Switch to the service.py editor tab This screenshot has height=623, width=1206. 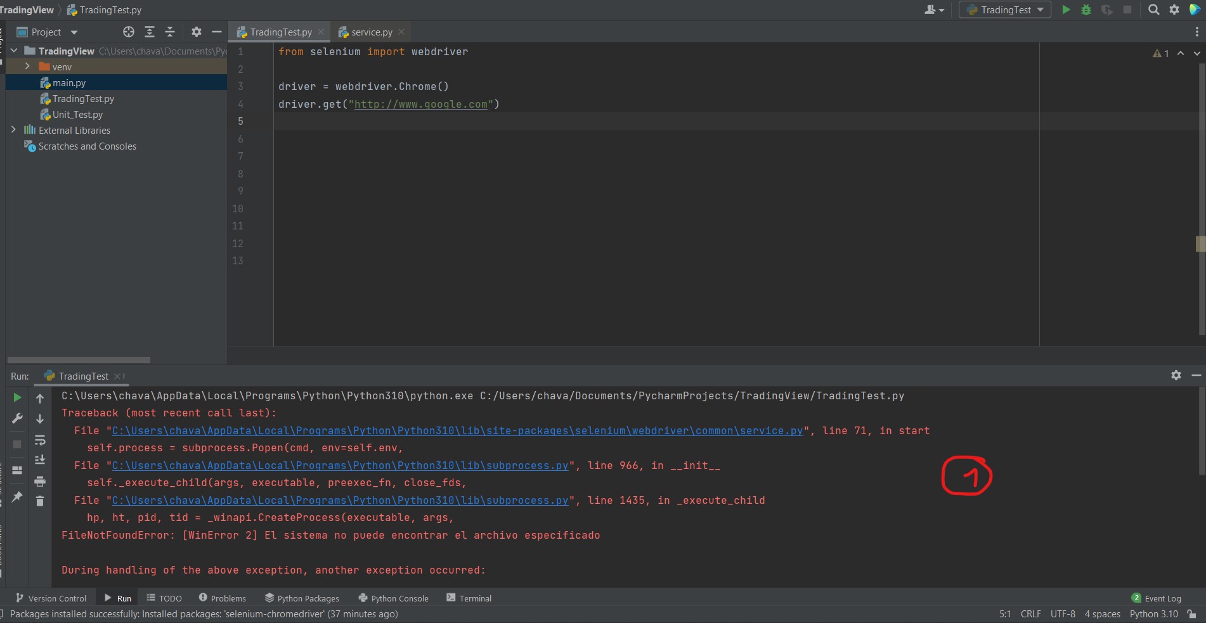pos(371,32)
